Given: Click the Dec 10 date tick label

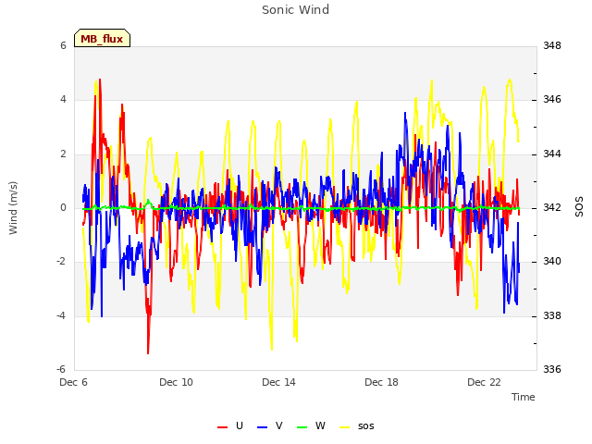Looking at the screenshot, I should pyautogui.click(x=176, y=382).
